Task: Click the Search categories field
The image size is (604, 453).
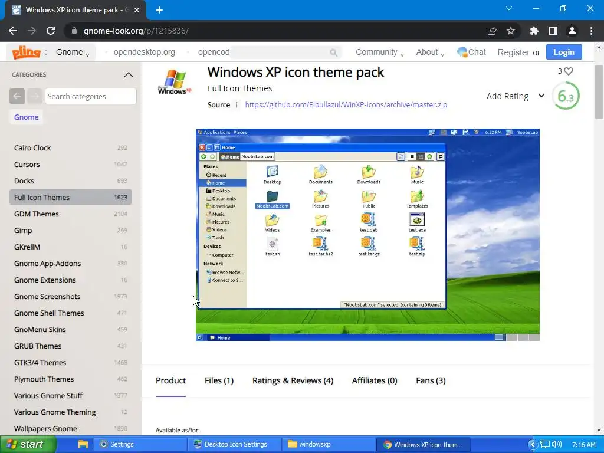Action: [90, 96]
